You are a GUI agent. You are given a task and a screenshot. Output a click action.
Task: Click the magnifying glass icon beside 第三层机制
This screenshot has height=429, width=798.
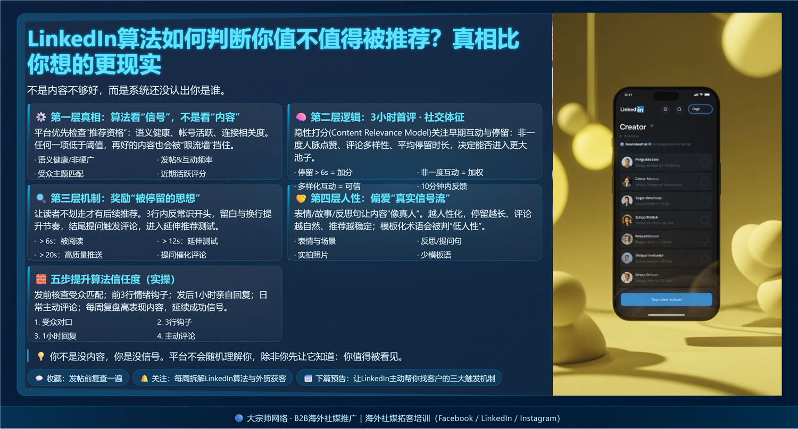click(x=40, y=199)
